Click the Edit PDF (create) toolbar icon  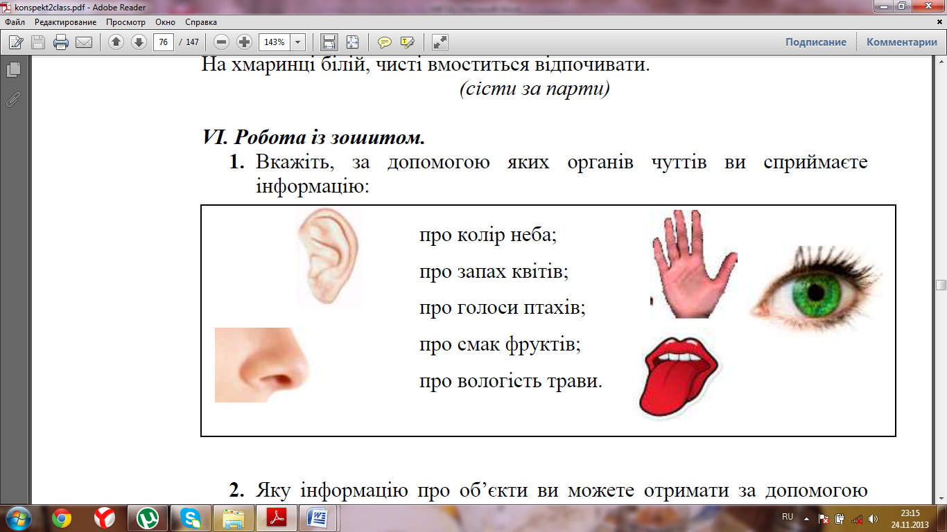15,42
